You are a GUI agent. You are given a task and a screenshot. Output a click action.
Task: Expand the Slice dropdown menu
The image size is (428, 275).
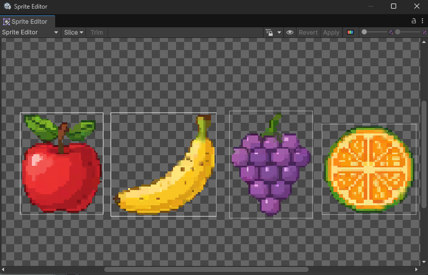tap(73, 32)
